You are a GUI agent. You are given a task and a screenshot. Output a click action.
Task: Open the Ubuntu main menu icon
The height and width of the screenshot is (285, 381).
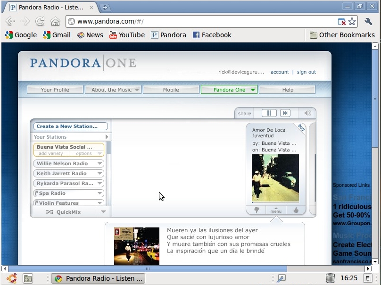(11, 278)
